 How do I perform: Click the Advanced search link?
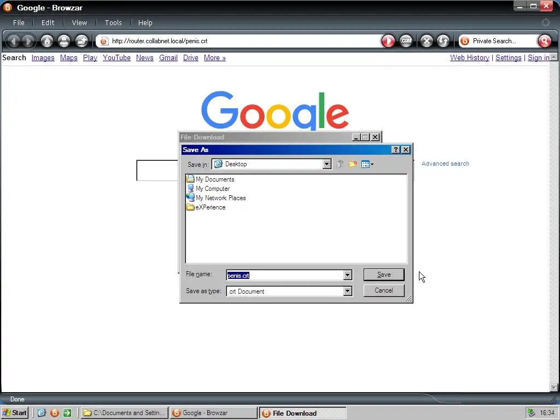[x=445, y=164]
